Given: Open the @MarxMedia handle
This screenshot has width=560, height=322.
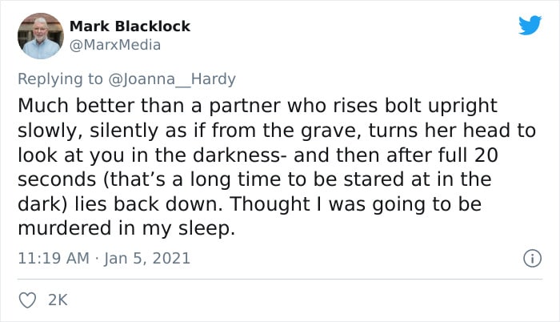Looking at the screenshot, I should [116, 45].
